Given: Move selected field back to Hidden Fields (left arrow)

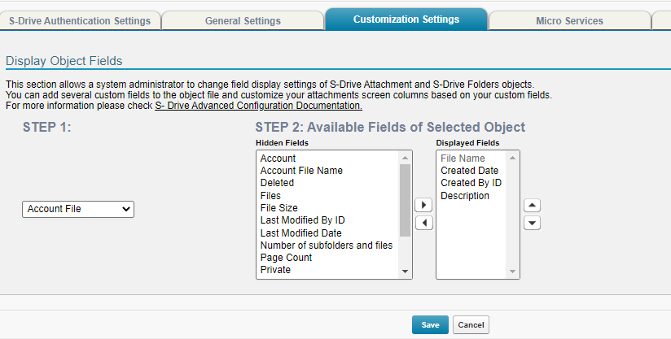Looking at the screenshot, I should (423, 222).
